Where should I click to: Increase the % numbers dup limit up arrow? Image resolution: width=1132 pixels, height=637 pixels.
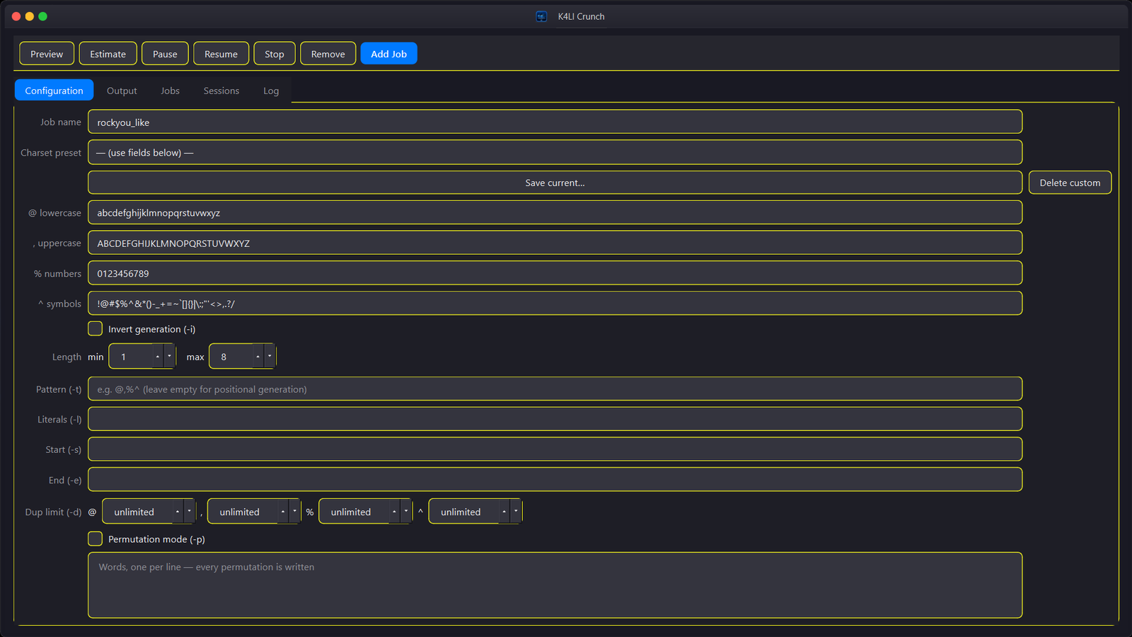click(394, 512)
